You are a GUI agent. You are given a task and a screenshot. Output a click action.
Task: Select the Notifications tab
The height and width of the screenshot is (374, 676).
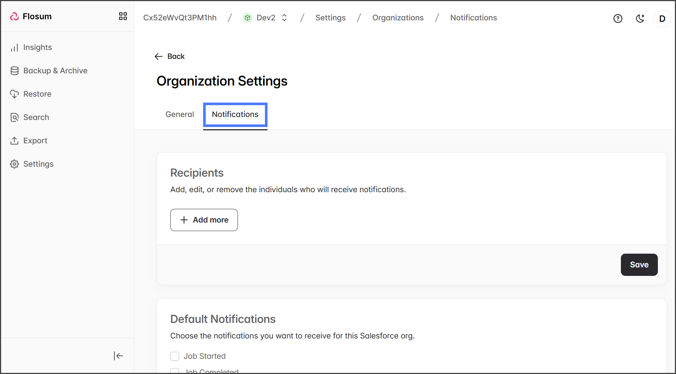tap(235, 114)
